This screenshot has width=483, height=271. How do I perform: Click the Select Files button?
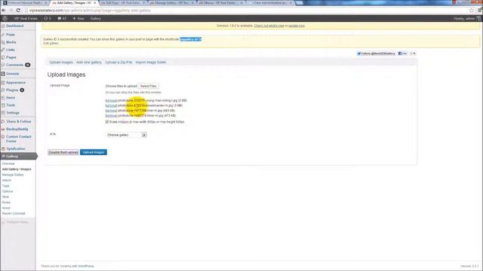[149, 86]
